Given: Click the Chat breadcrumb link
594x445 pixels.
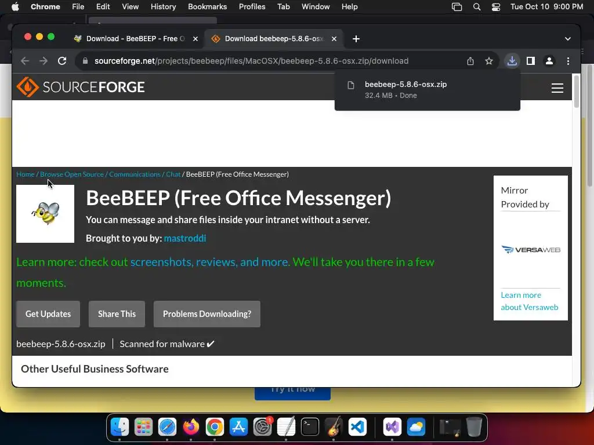Looking at the screenshot, I should (x=173, y=174).
